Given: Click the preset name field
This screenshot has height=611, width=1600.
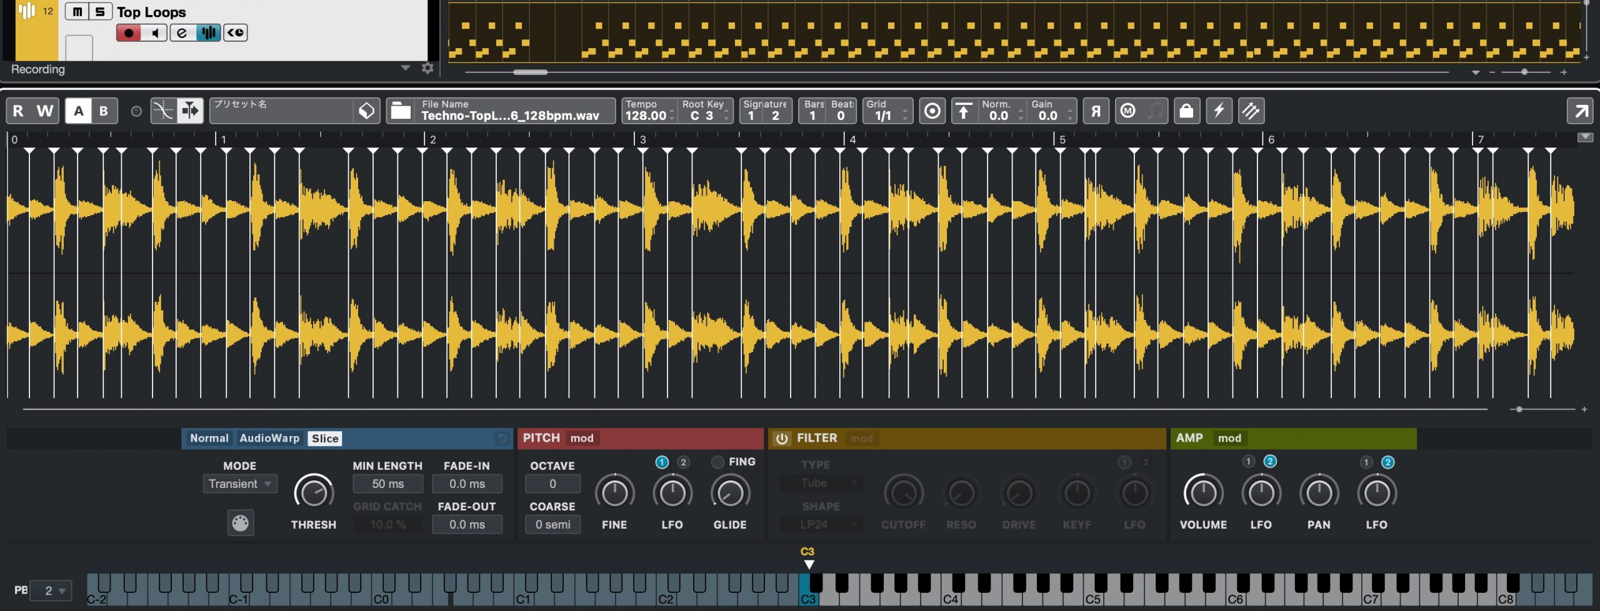Looking at the screenshot, I should coord(281,111).
